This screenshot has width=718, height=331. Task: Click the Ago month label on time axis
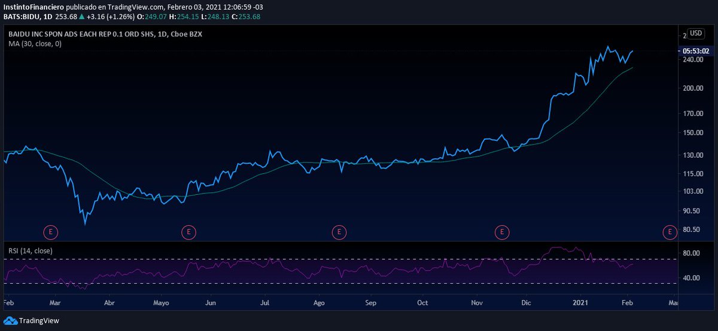(319, 303)
